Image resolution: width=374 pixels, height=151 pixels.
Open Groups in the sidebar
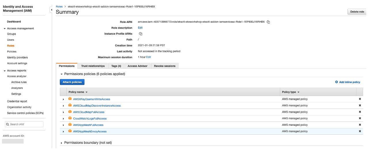12,34
